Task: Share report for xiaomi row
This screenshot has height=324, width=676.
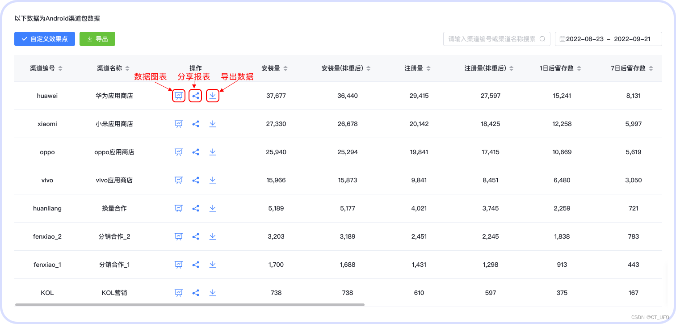Action: (x=196, y=124)
